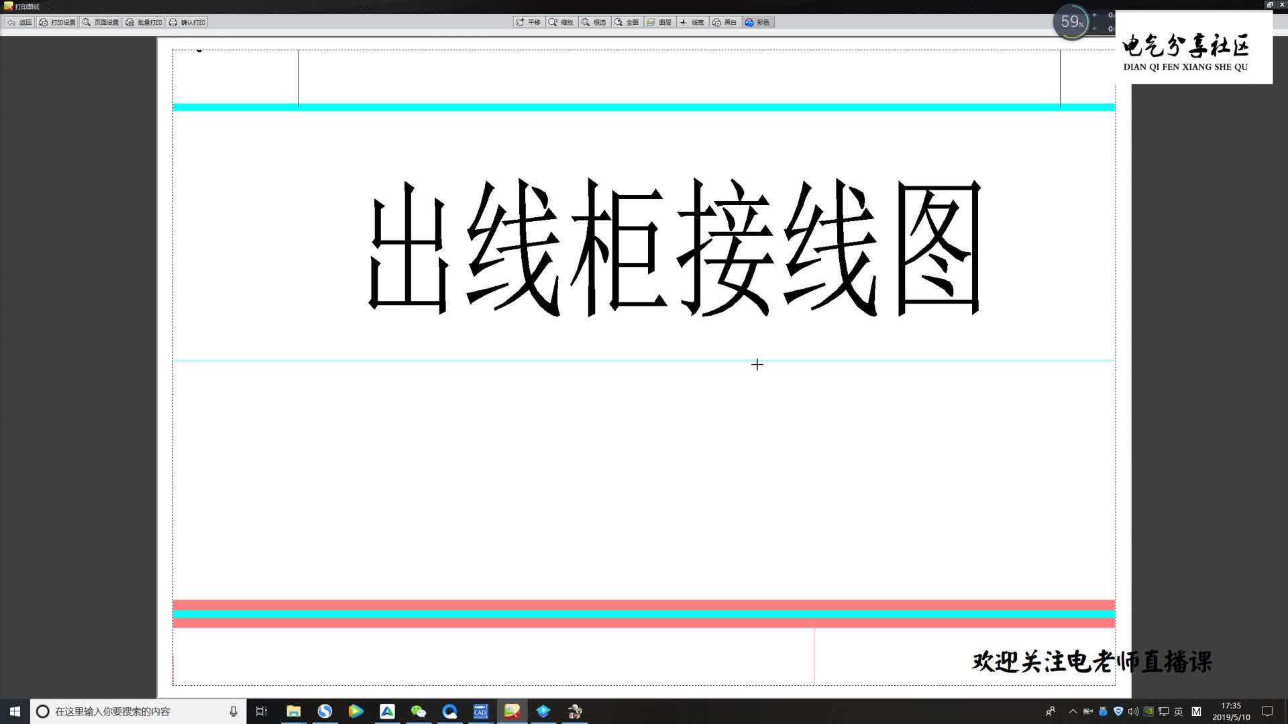Open WeChat from the taskbar
Screen dimensions: 1288x724
click(x=419, y=711)
